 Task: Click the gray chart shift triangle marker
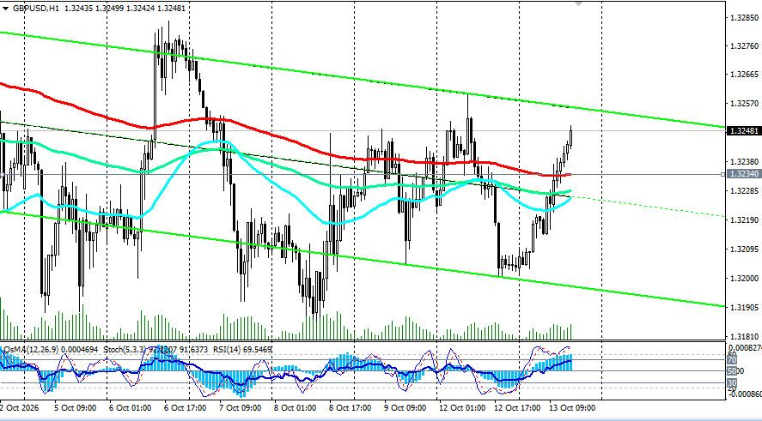(578, 3)
